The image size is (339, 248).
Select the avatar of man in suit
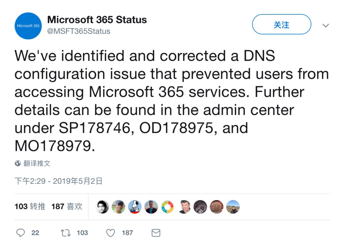151,207
